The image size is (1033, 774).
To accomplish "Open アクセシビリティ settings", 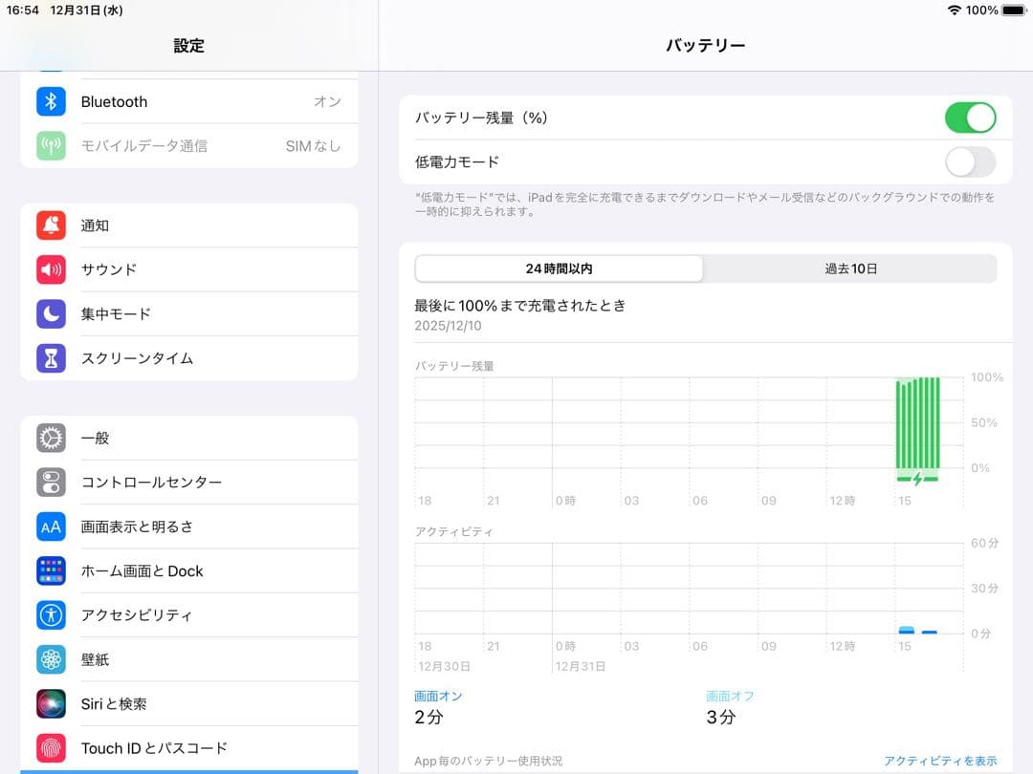I will [189, 614].
